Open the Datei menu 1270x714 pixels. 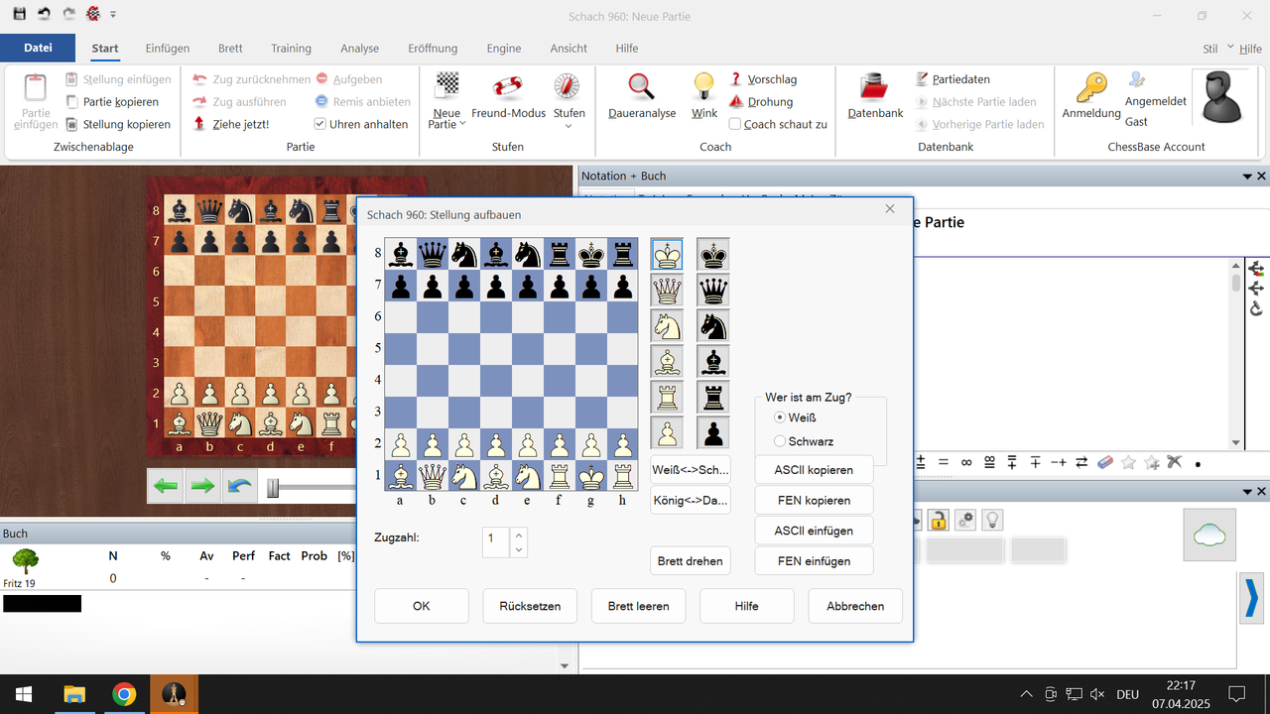click(x=38, y=48)
